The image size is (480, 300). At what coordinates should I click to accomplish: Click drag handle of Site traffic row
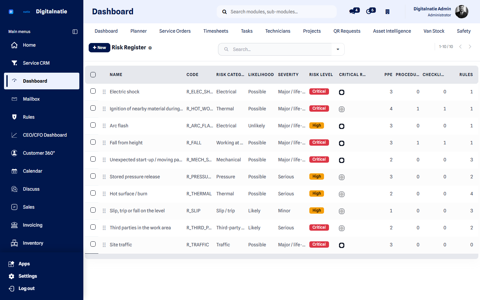(104, 245)
